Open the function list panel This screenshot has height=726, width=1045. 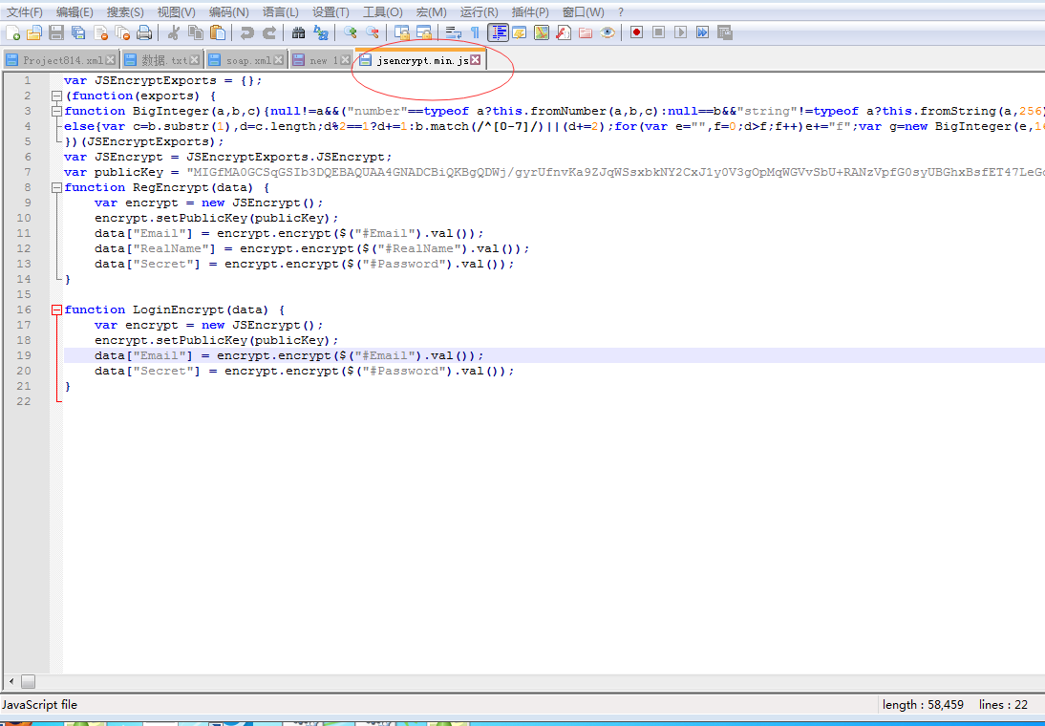tap(564, 32)
